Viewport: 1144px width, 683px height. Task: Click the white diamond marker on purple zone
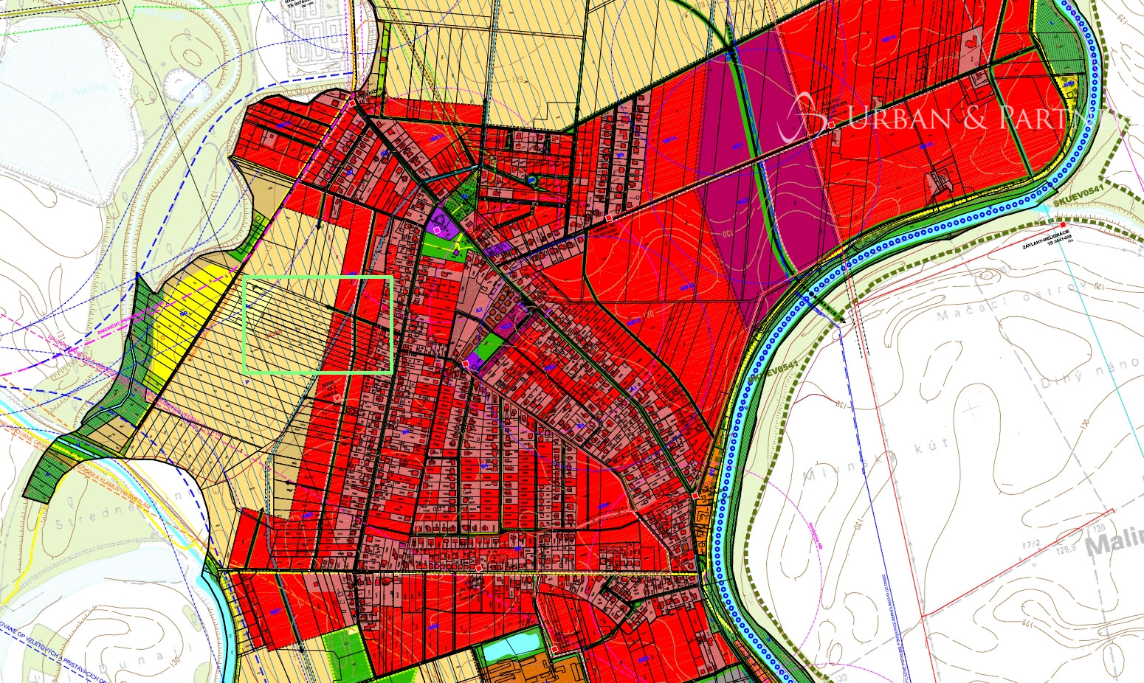pos(437,231)
